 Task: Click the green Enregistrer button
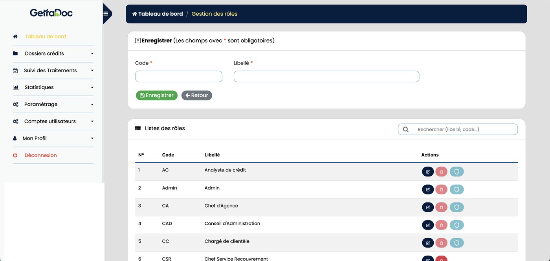157,96
